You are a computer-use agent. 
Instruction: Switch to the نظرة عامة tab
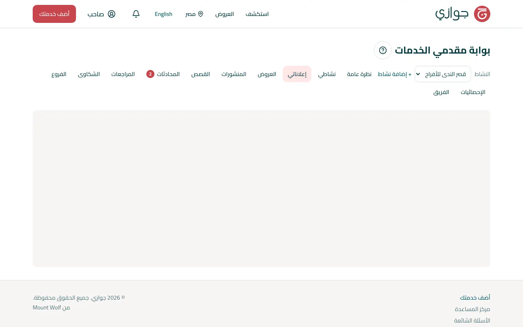[360, 74]
